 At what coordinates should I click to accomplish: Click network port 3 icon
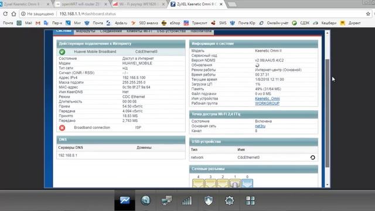(x=210, y=183)
